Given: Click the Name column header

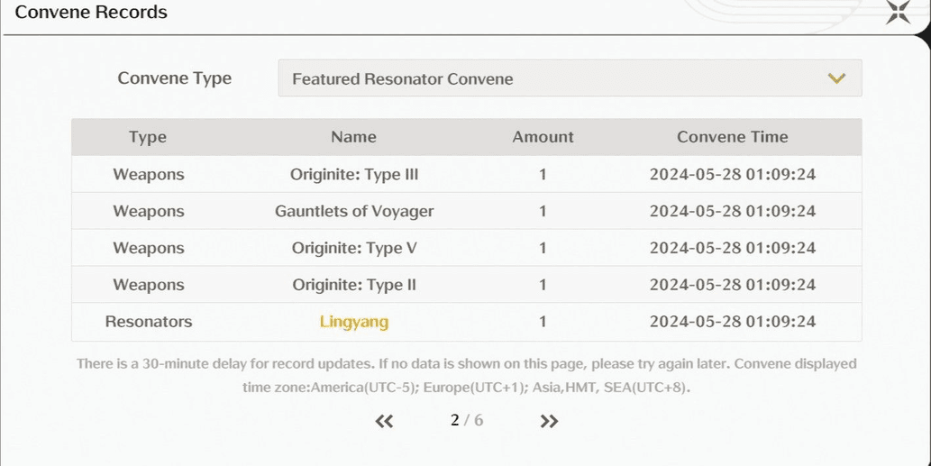Looking at the screenshot, I should pos(354,137).
